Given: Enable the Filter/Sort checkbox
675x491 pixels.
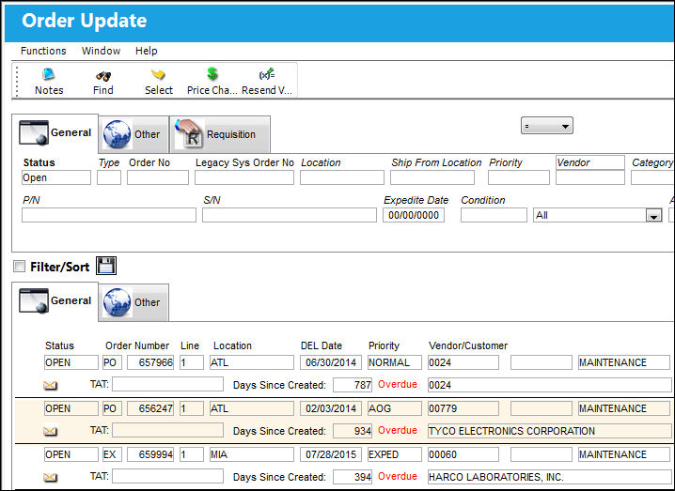Looking at the screenshot, I should point(19,267).
